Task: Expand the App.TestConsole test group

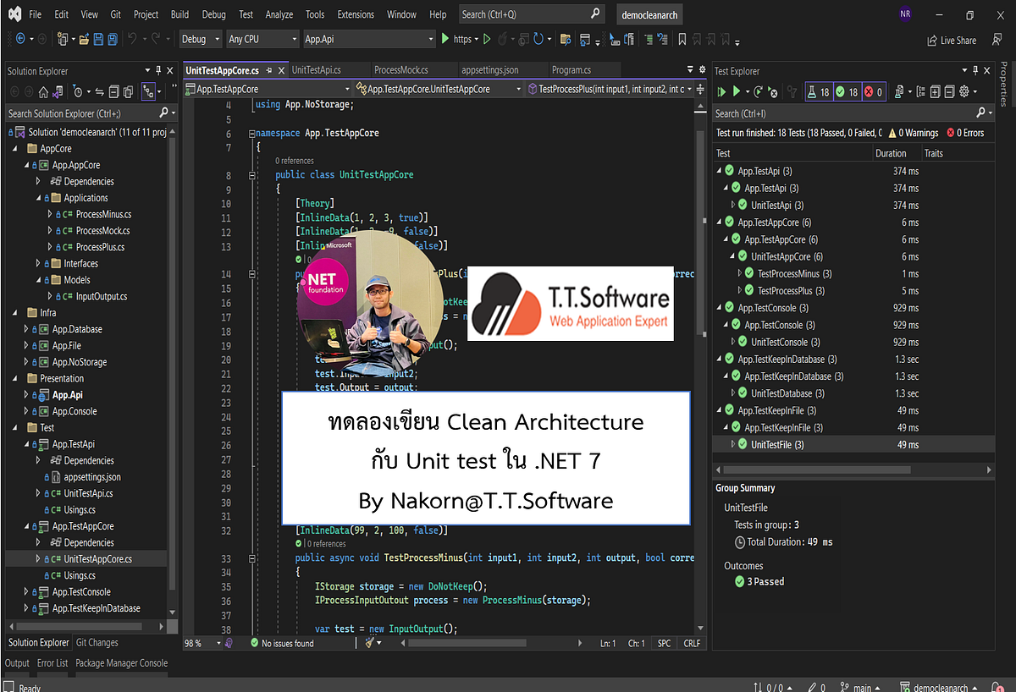Action: 720,307
